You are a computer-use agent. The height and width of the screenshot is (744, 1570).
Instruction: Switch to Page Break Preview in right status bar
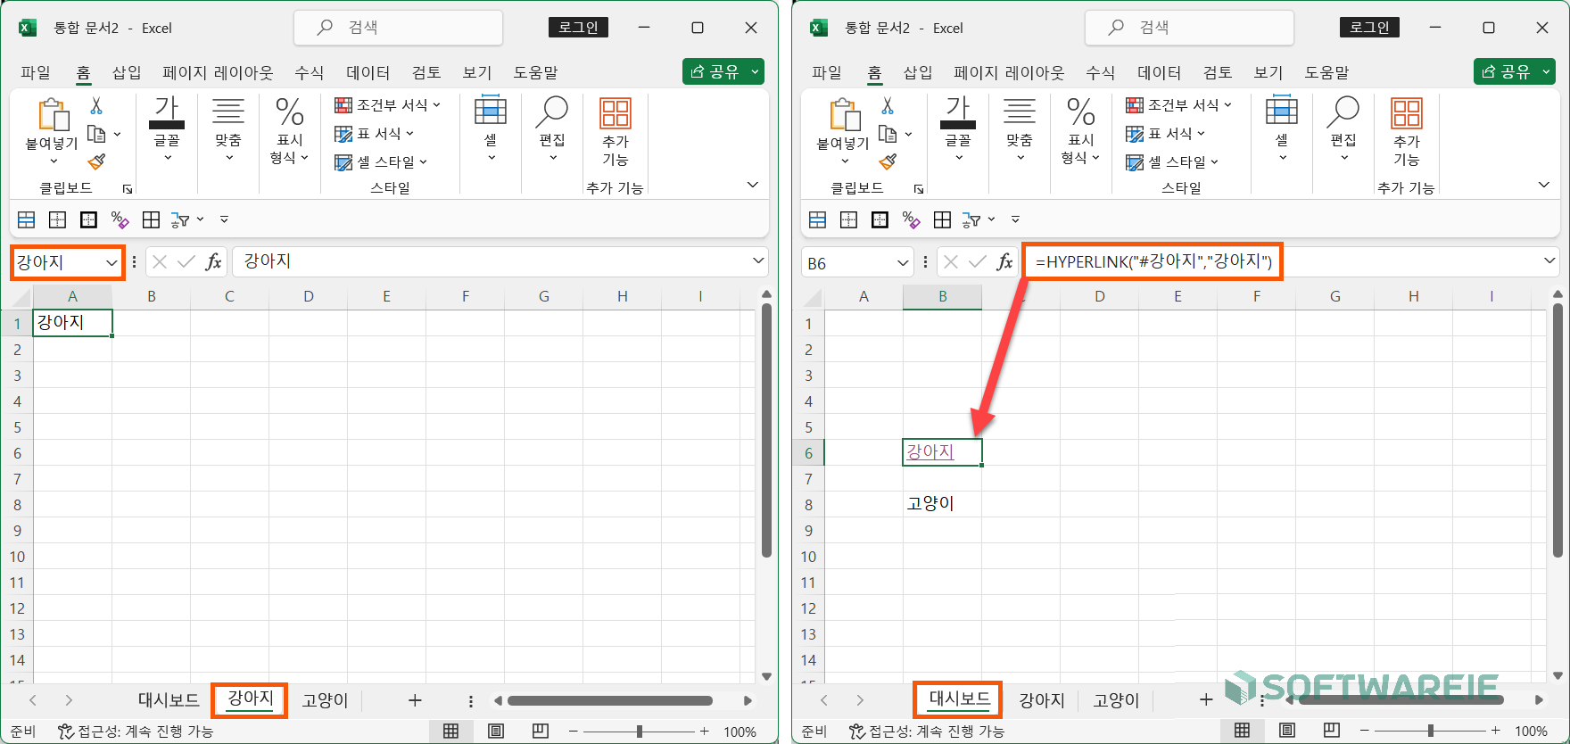click(1332, 731)
